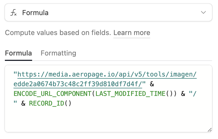Click the ampersand after LAST_MODIFIED_TIME parentheses
The image size is (218, 139).
tap(183, 94)
